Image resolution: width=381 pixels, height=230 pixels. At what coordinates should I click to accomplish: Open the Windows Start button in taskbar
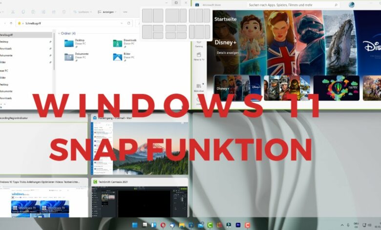pyautogui.click(x=135, y=225)
